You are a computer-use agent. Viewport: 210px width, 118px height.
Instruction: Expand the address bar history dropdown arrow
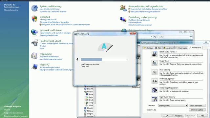point(152,37)
